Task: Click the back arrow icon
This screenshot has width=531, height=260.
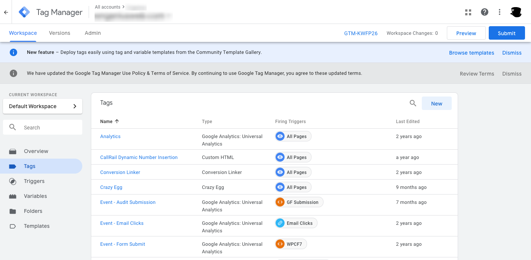Action: tap(6, 12)
